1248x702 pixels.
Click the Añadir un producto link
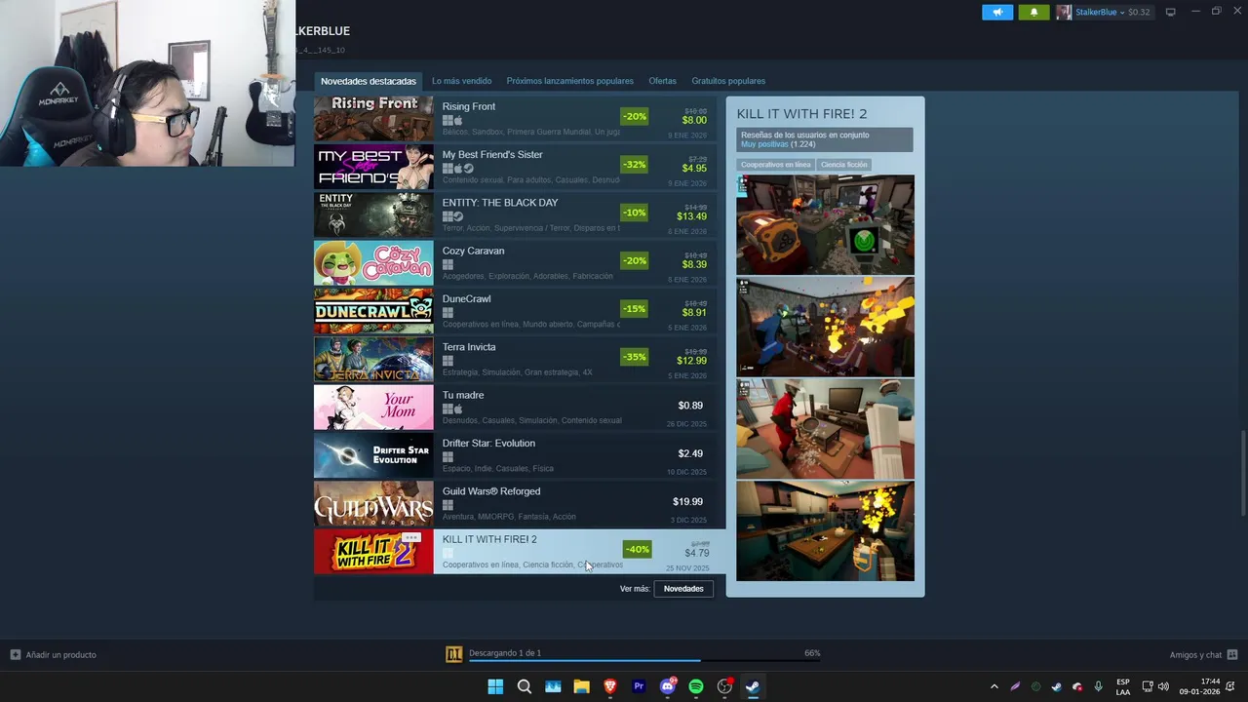[x=60, y=654]
